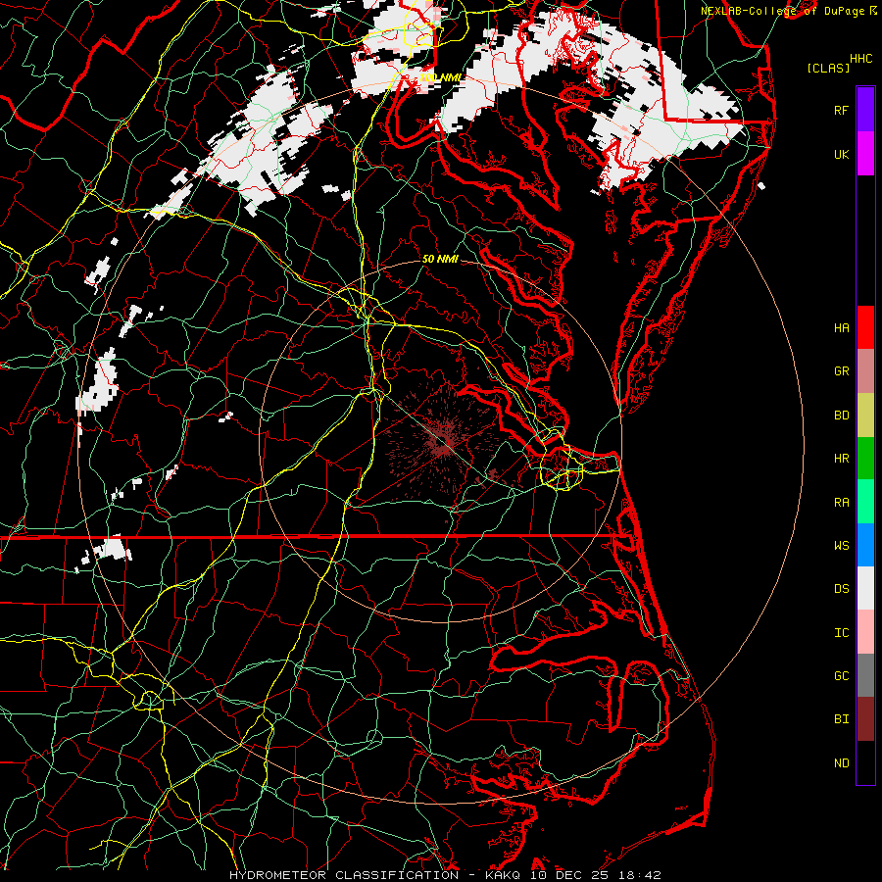This screenshot has height=882, width=882.
Task: Click the GC legend label
Action: pyautogui.click(x=841, y=676)
